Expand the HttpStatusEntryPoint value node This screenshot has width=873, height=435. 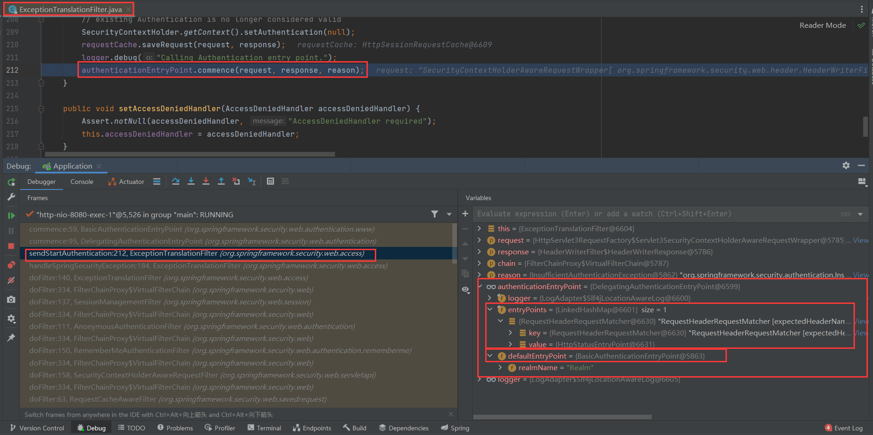coord(510,344)
